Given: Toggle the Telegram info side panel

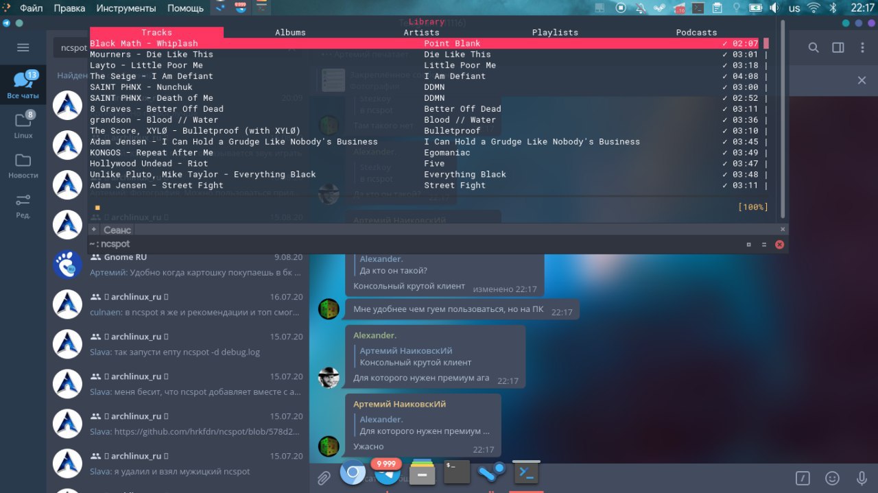Looking at the screenshot, I should click(x=838, y=47).
